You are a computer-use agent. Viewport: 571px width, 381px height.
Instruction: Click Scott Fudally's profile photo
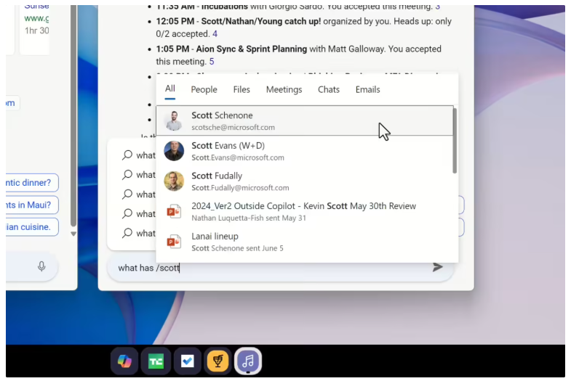tap(174, 181)
